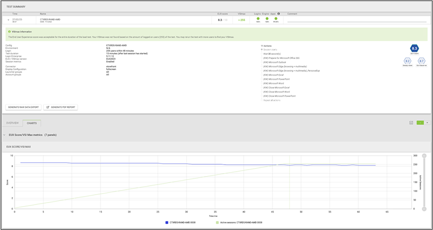Click the VSImax Information info icon
The image size is (433, 230).
point(9,31)
